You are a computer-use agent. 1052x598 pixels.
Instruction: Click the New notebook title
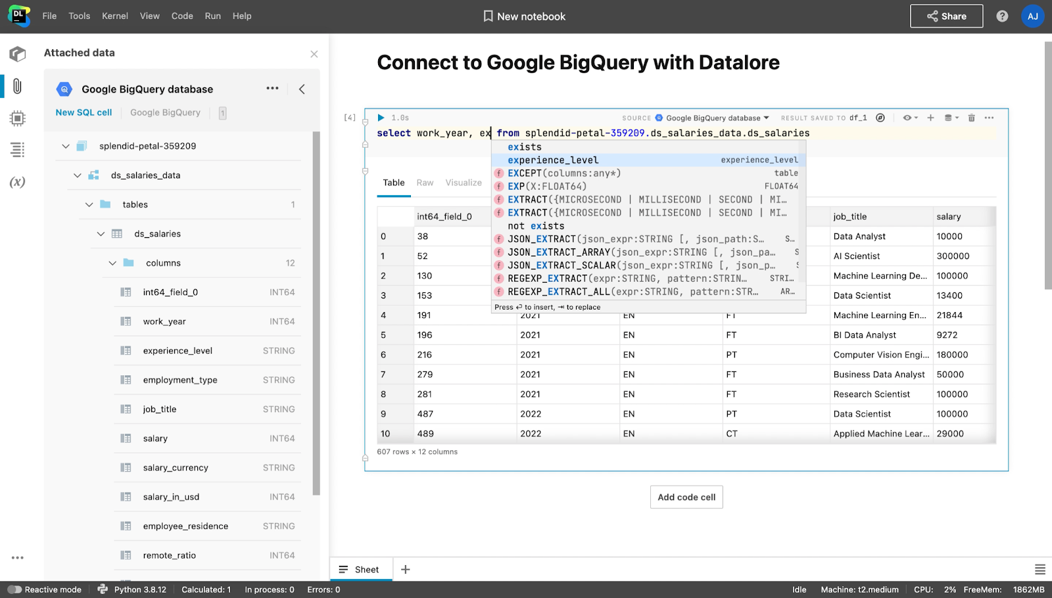click(x=531, y=16)
